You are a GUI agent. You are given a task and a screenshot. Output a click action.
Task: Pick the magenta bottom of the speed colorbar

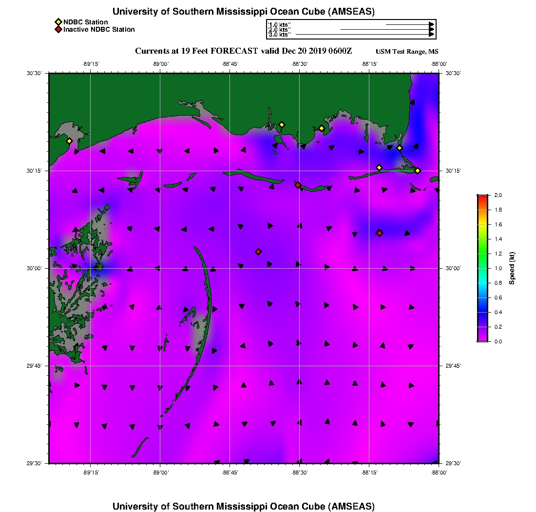click(482, 339)
